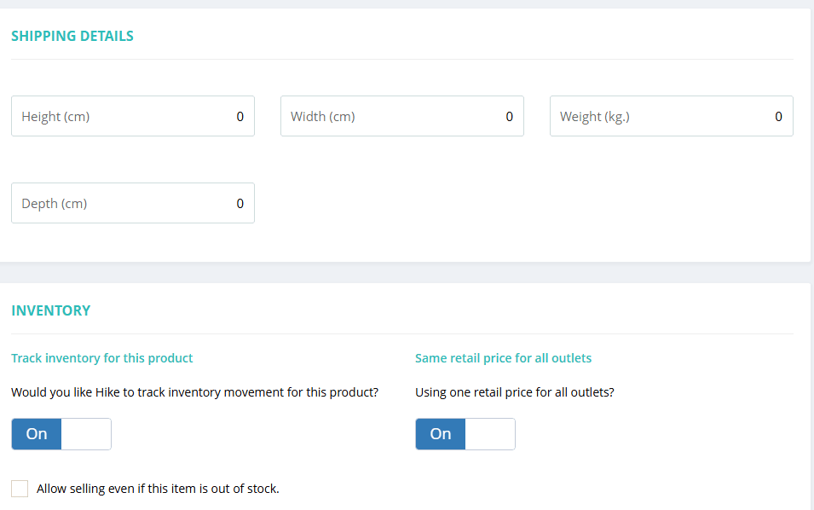The image size is (814, 510).
Task: Toggle off Same retail price switch
Action: coord(441,434)
